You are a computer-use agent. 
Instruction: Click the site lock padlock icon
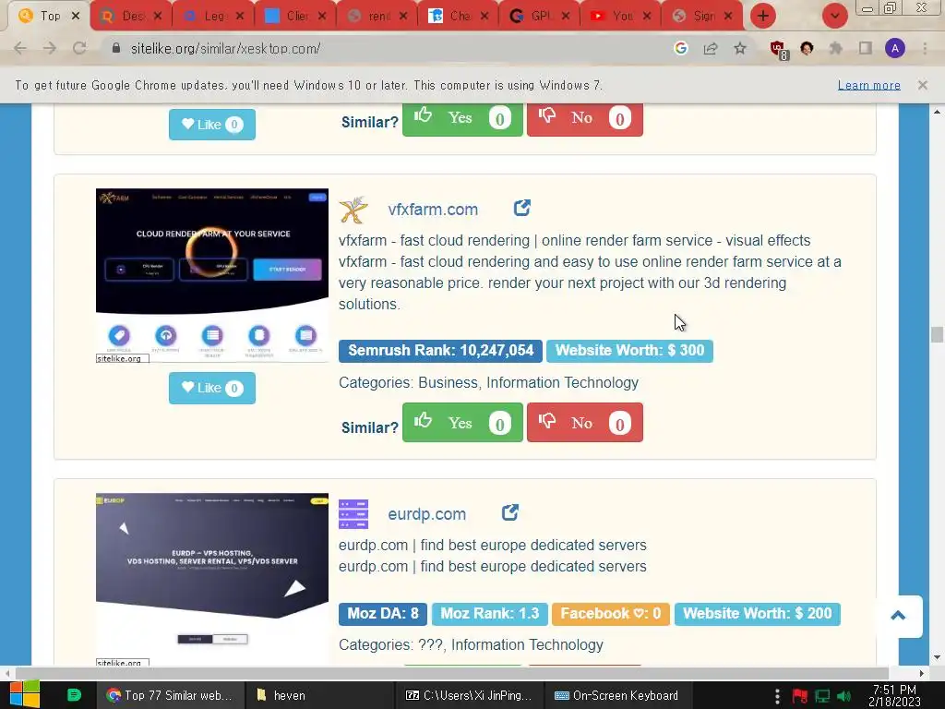tap(116, 48)
